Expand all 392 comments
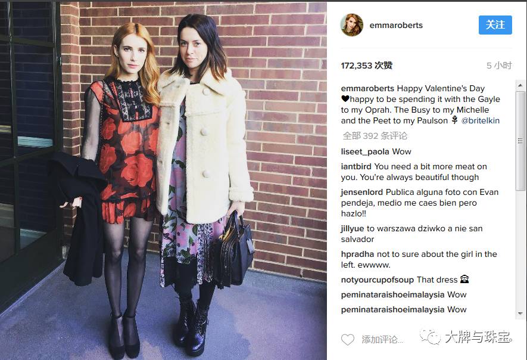 (375, 136)
